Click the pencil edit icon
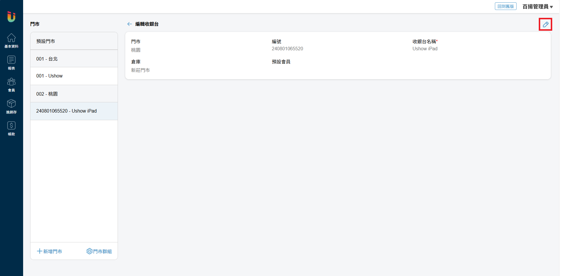Image resolution: width=561 pixels, height=276 pixels. pyautogui.click(x=545, y=24)
